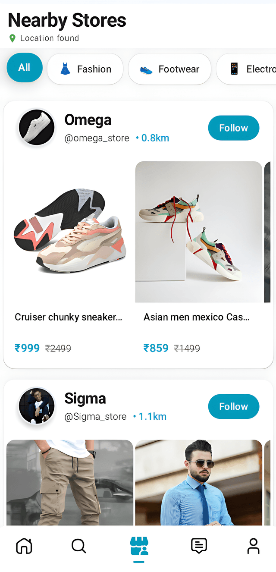Follow the Sigma store

[233, 406]
